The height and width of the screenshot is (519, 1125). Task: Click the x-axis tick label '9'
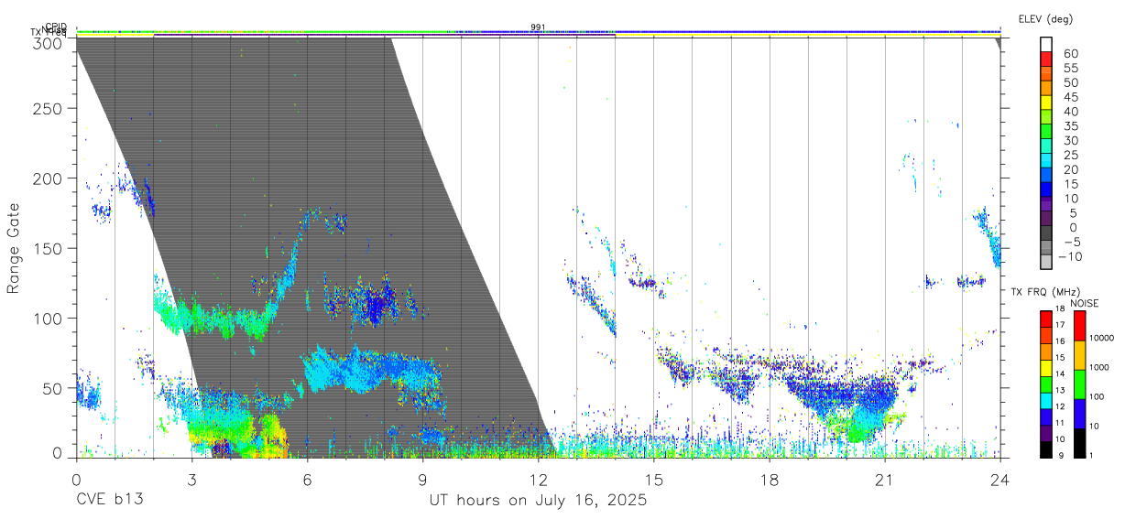tap(422, 479)
